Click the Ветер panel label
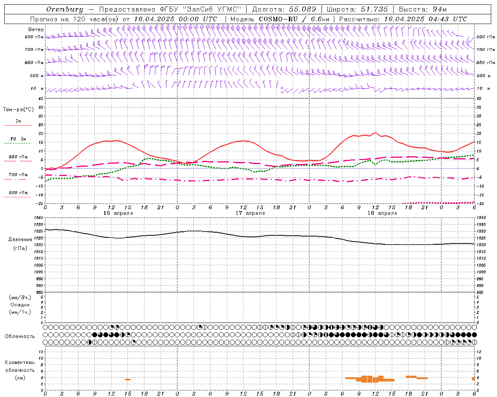Image resolution: width=497 pixels, height=397 pixels. pyautogui.click(x=36, y=29)
